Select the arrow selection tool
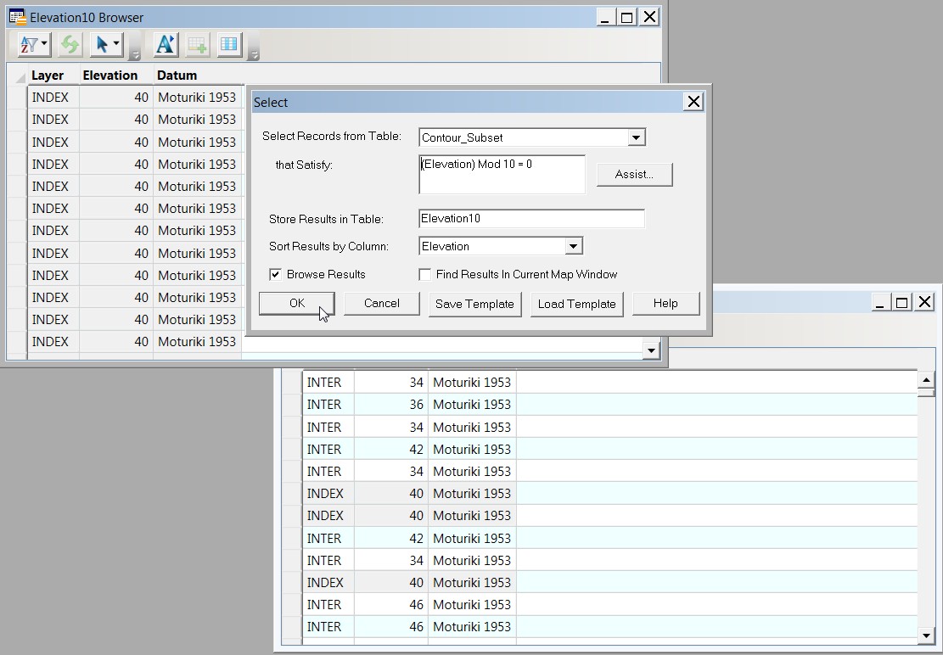The image size is (943, 655). [101, 44]
